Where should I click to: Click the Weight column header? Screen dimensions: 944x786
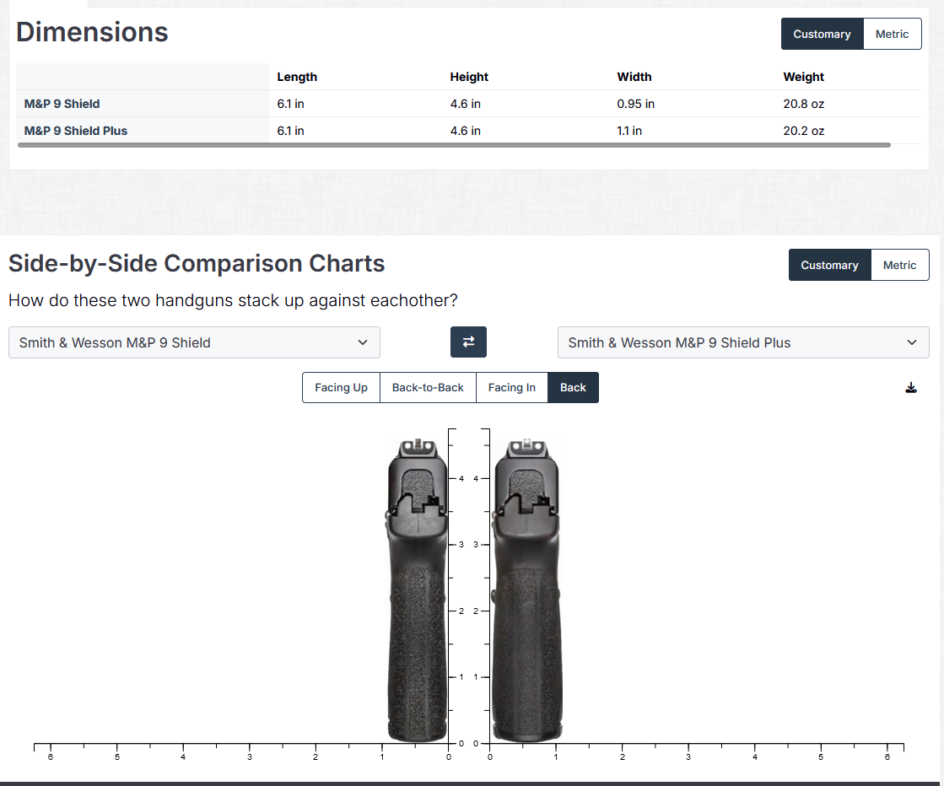pos(803,77)
